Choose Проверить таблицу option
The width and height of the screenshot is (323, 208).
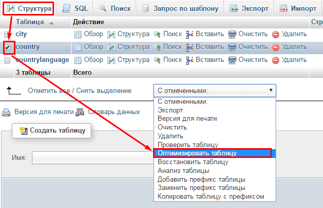click(215, 145)
